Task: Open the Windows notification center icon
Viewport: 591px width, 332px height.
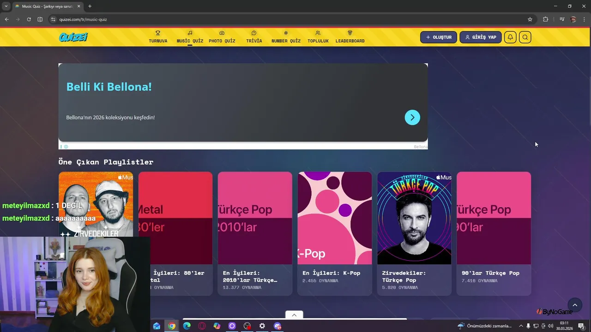Action: click(581, 326)
